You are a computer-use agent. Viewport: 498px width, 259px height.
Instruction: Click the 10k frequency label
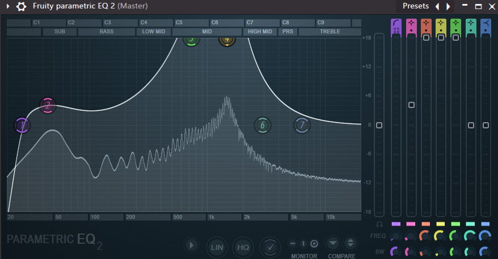coord(331,217)
